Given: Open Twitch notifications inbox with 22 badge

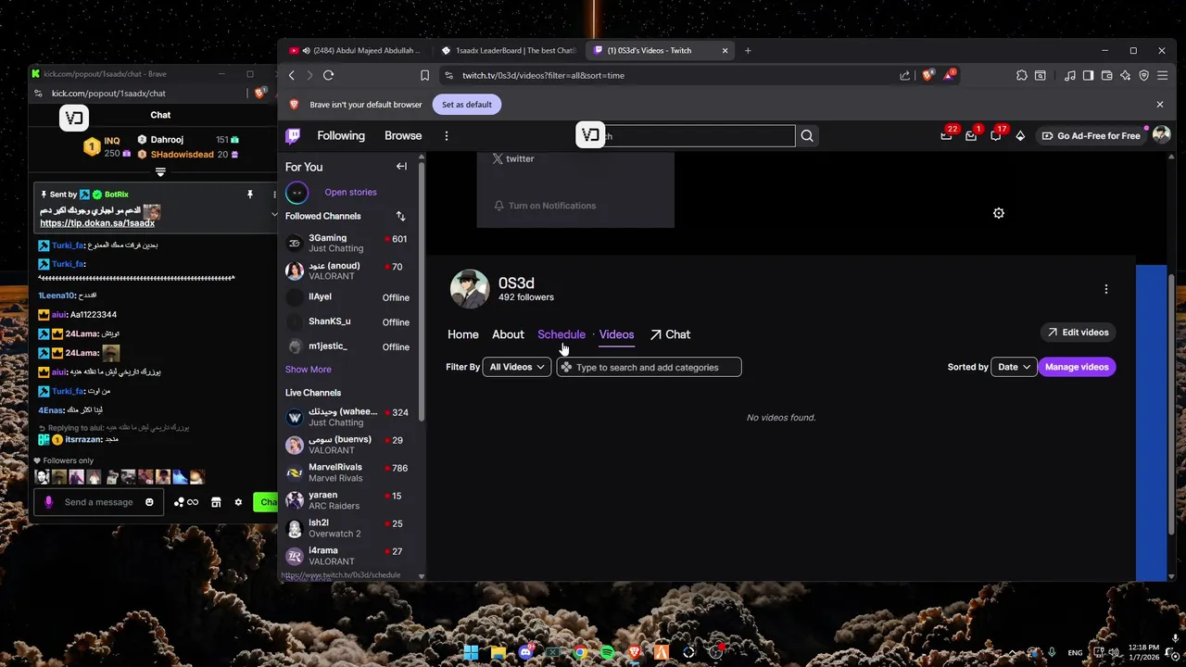Looking at the screenshot, I should 946,136.
